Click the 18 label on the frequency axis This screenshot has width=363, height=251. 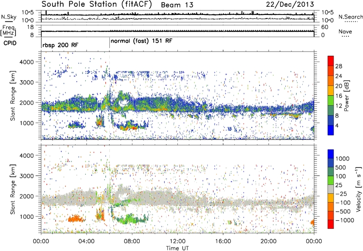(x=30, y=27)
